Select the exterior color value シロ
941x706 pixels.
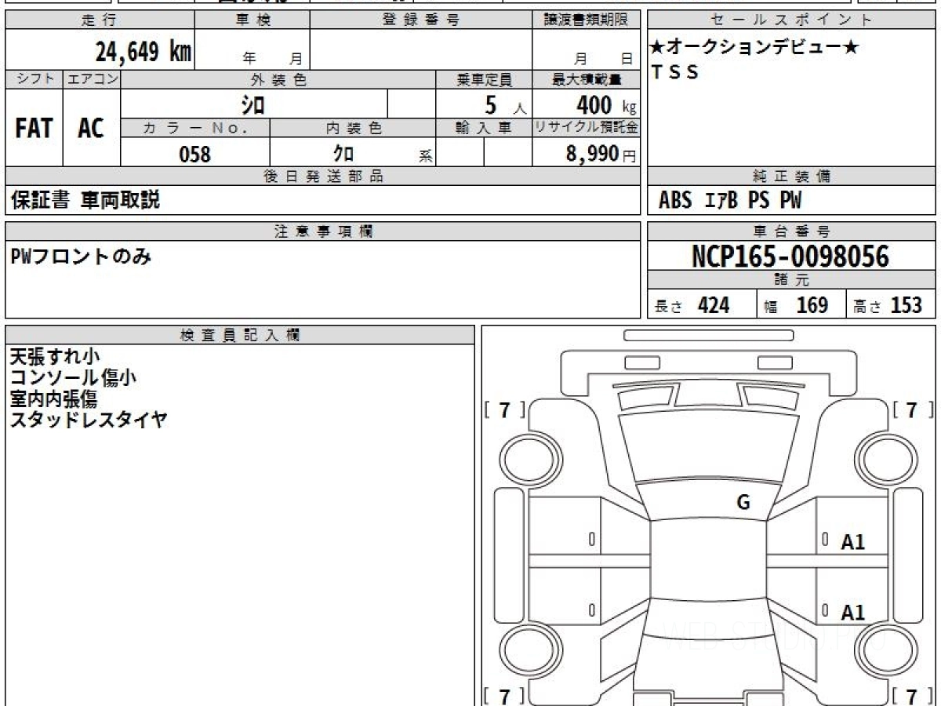[x=252, y=104]
